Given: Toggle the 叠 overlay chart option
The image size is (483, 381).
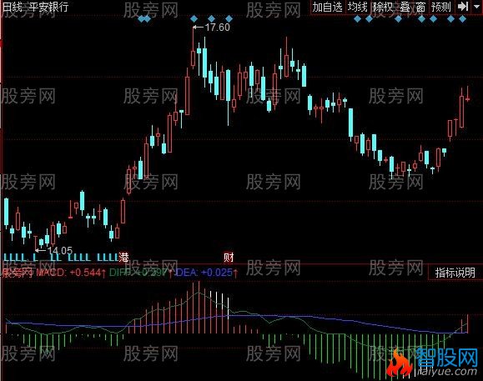Looking at the screenshot, I should point(405,7).
